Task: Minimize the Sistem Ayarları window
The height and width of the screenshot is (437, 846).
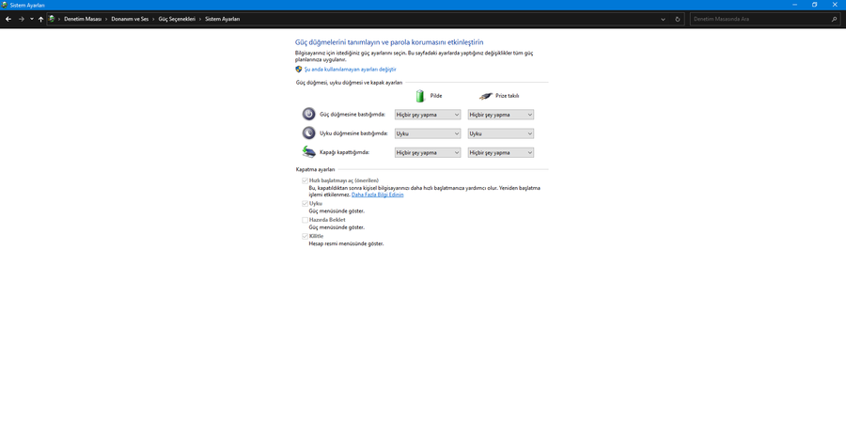Action: [794, 5]
